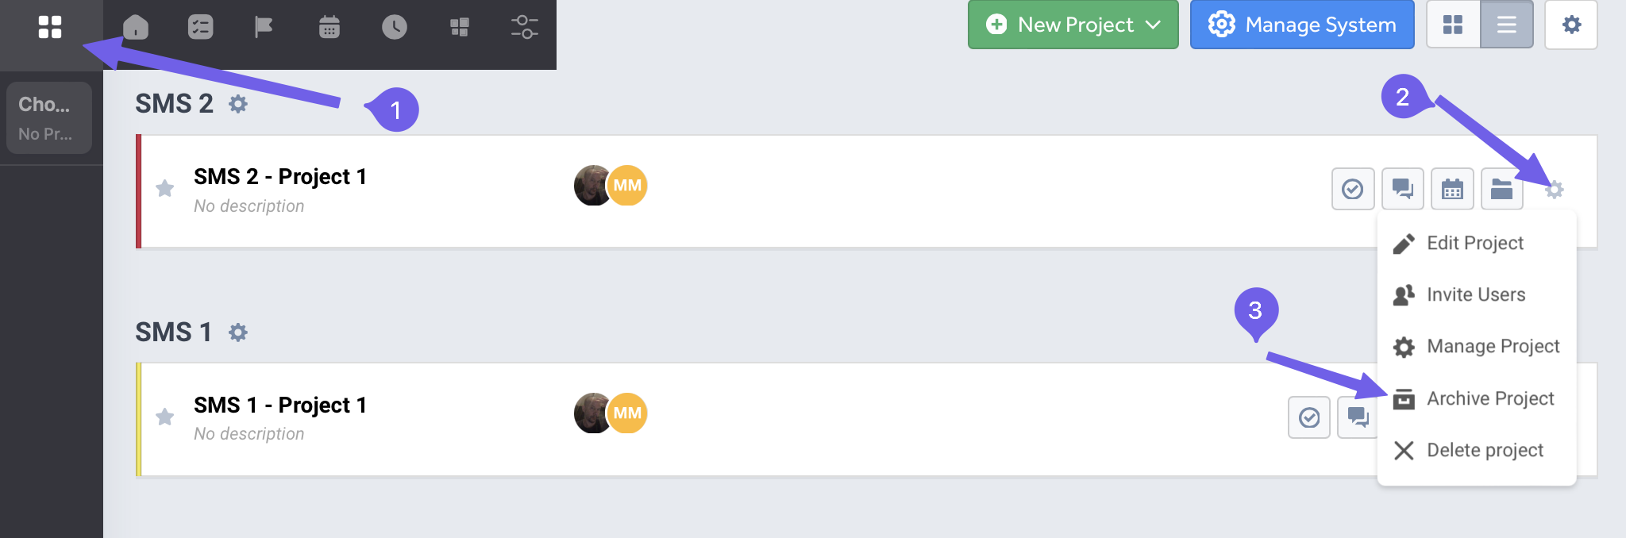Image resolution: width=1626 pixels, height=538 pixels.
Task: Click the Manage System button
Action: click(x=1302, y=25)
